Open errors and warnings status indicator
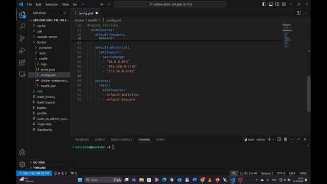Screen dimensions: 327x184 [60, 173]
